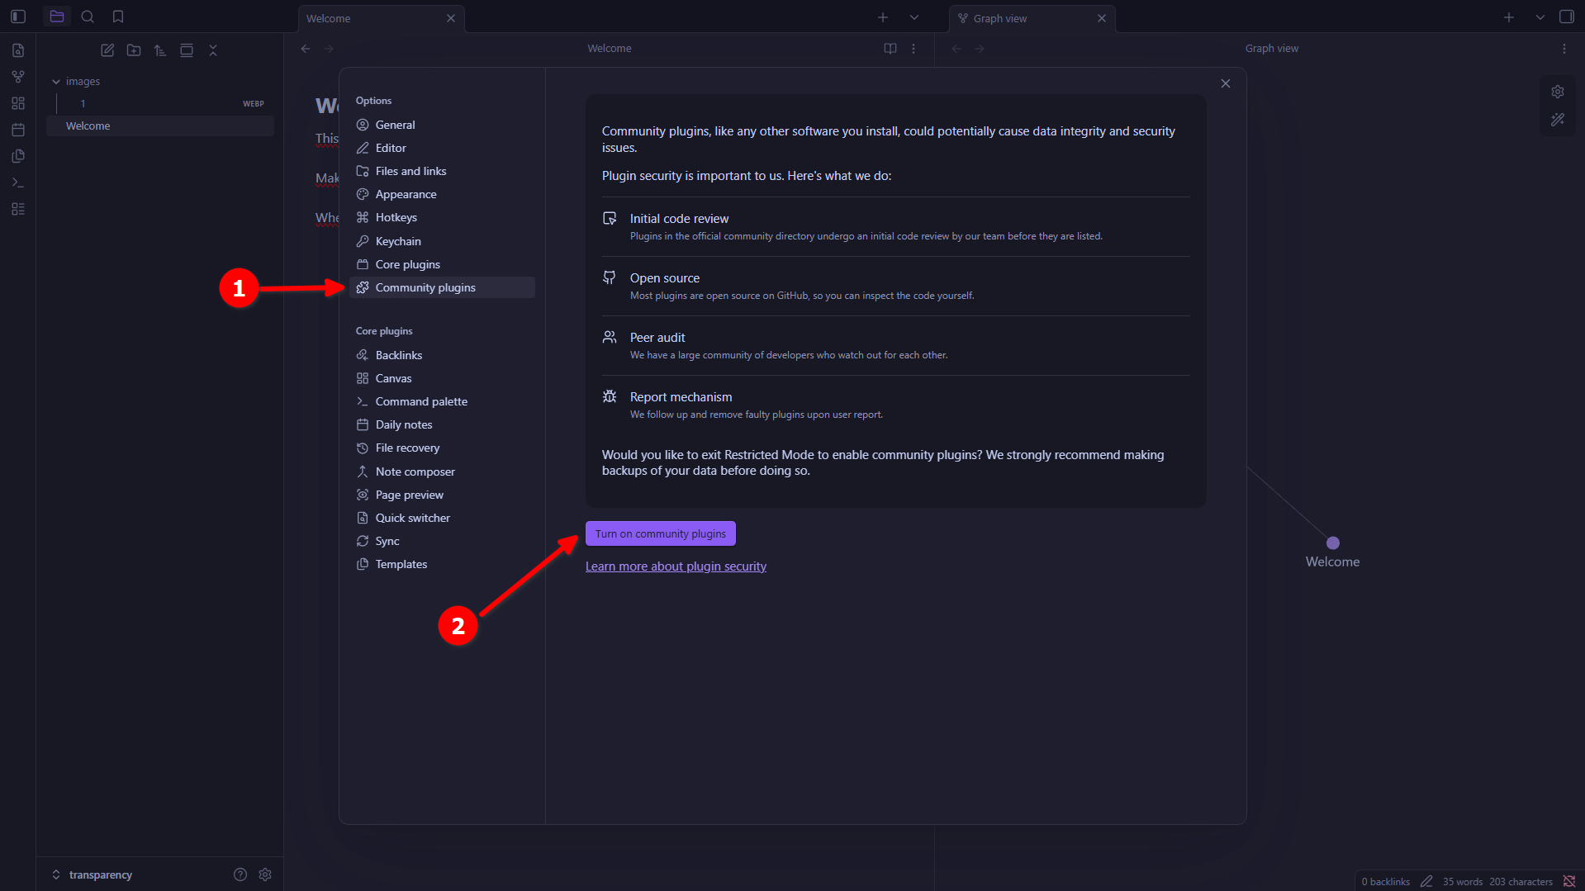Open graph settings gear icon
Screen dimensions: 1585x891
point(1557,92)
